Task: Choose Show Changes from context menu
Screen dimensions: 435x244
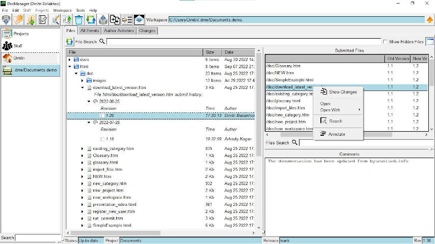Action: (x=342, y=92)
